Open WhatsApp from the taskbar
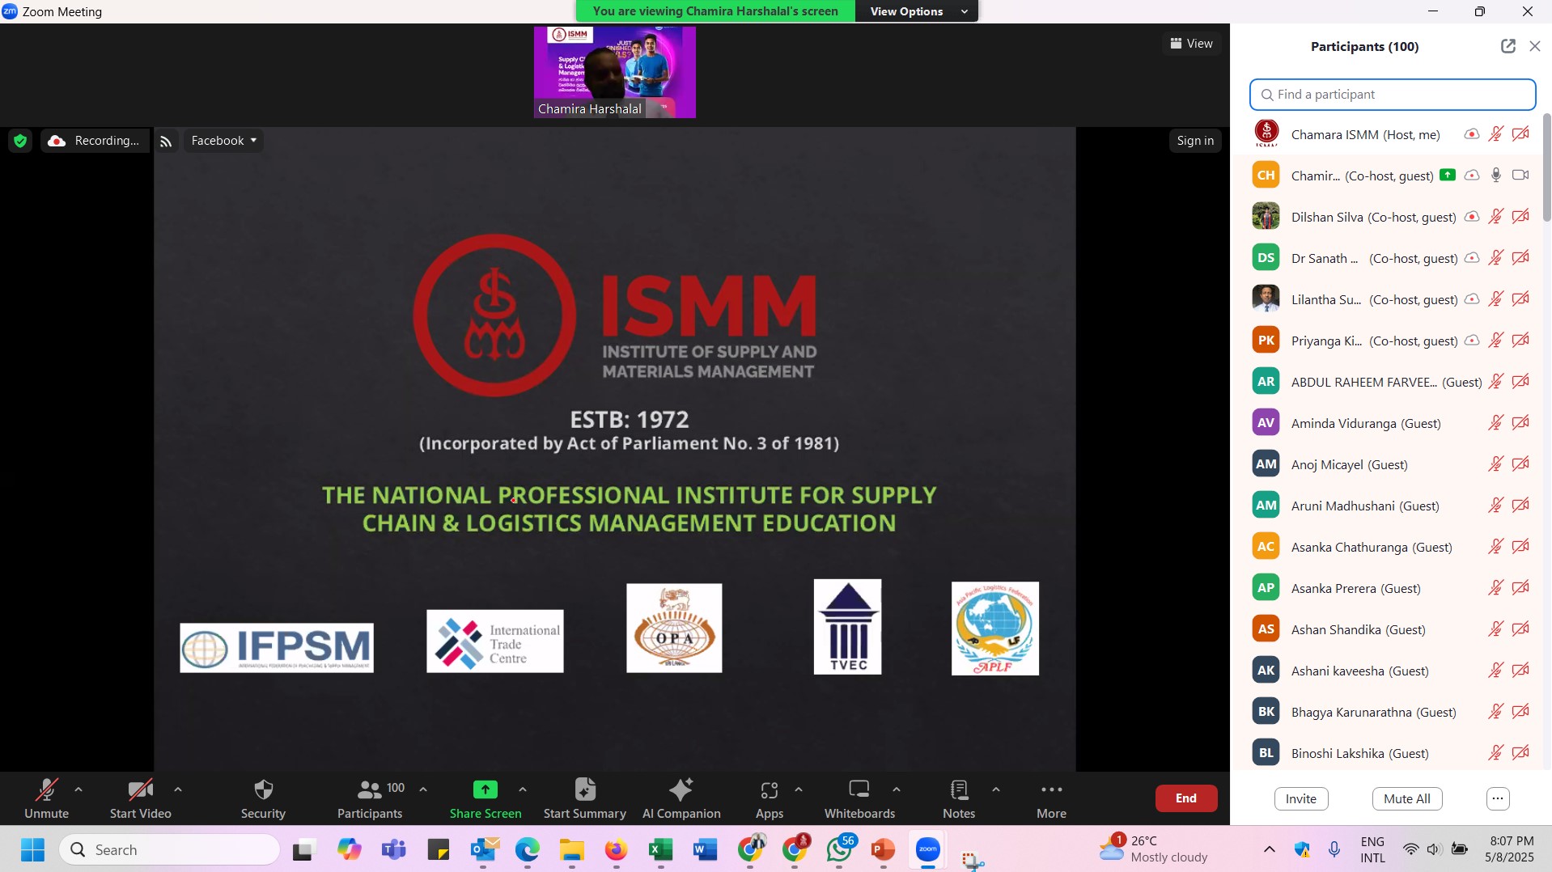This screenshot has width=1552, height=872. (x=840, y=850)
